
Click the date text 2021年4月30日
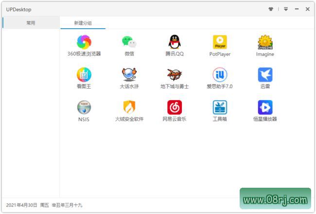coord(21,205)
